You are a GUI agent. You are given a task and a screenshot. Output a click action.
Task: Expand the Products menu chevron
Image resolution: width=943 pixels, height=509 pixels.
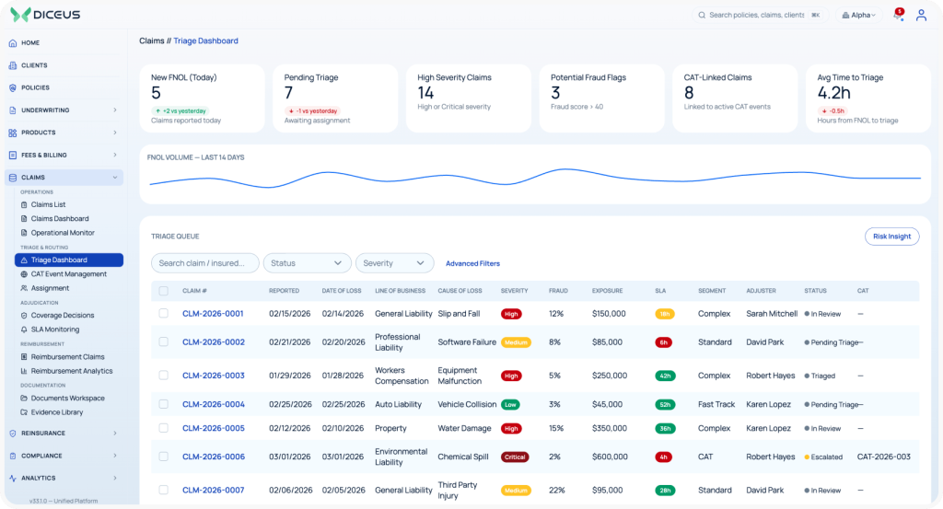pyautogui.click(x=115, y=133)
